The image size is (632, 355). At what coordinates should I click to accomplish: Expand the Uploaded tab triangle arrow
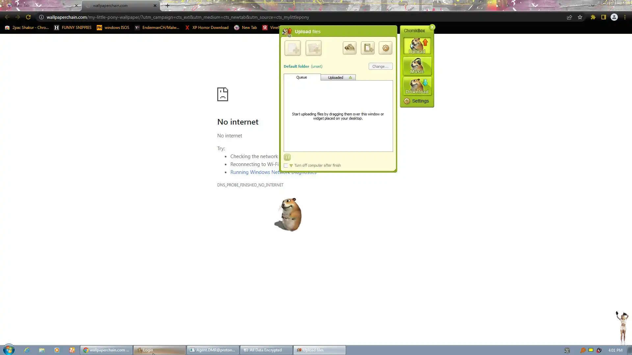coord(350,78)
